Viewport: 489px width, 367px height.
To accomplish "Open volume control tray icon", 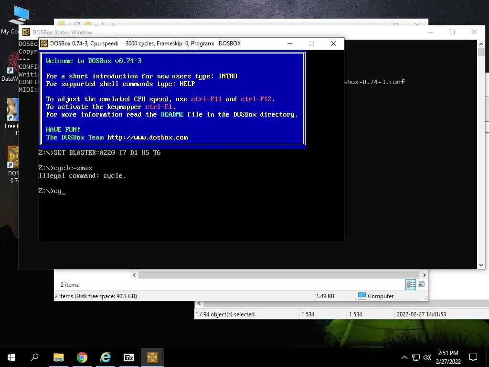I will tap(427, 357).
